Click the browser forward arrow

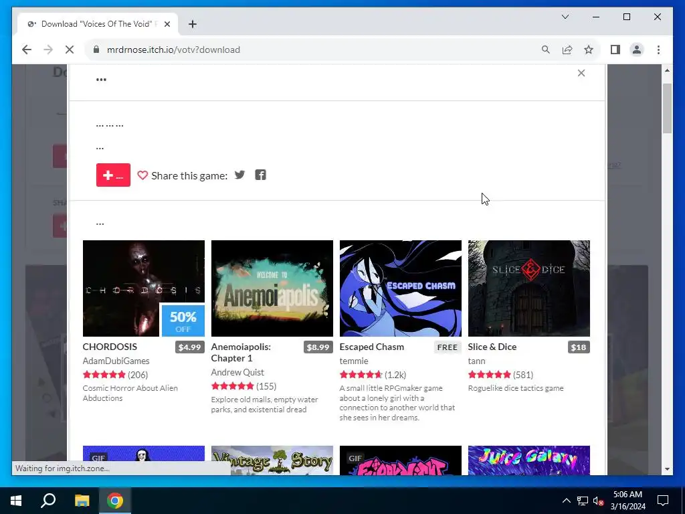(x=48, y=50)
